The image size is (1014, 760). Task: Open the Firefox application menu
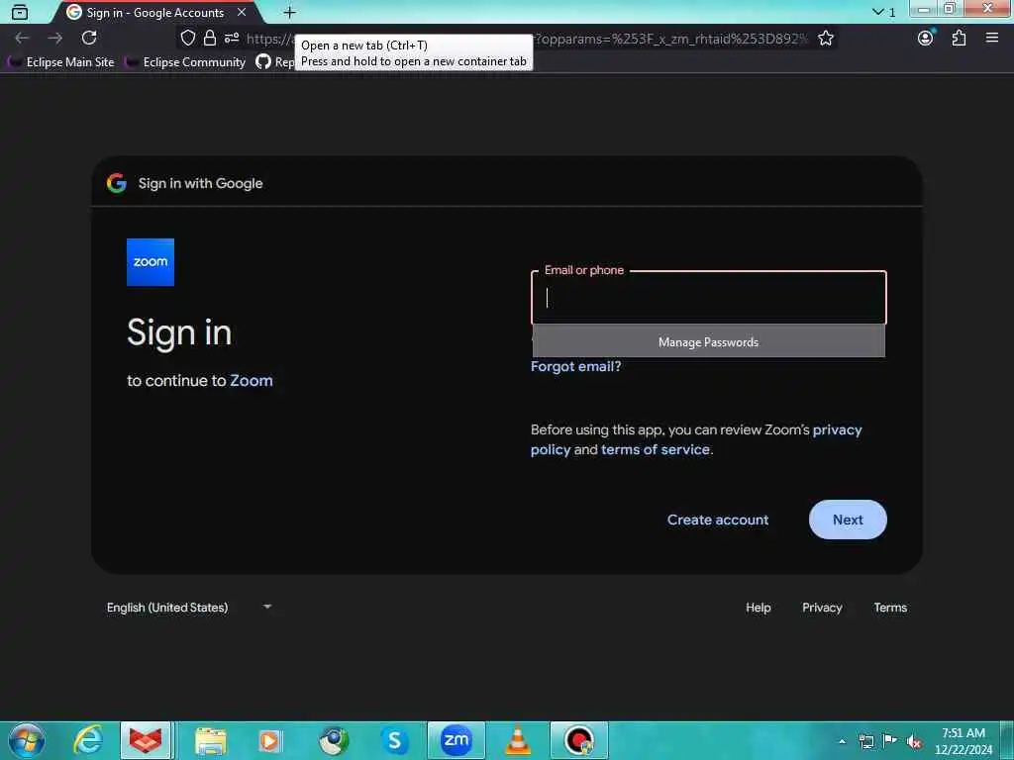pyautogui.click(x=992, y=39)
